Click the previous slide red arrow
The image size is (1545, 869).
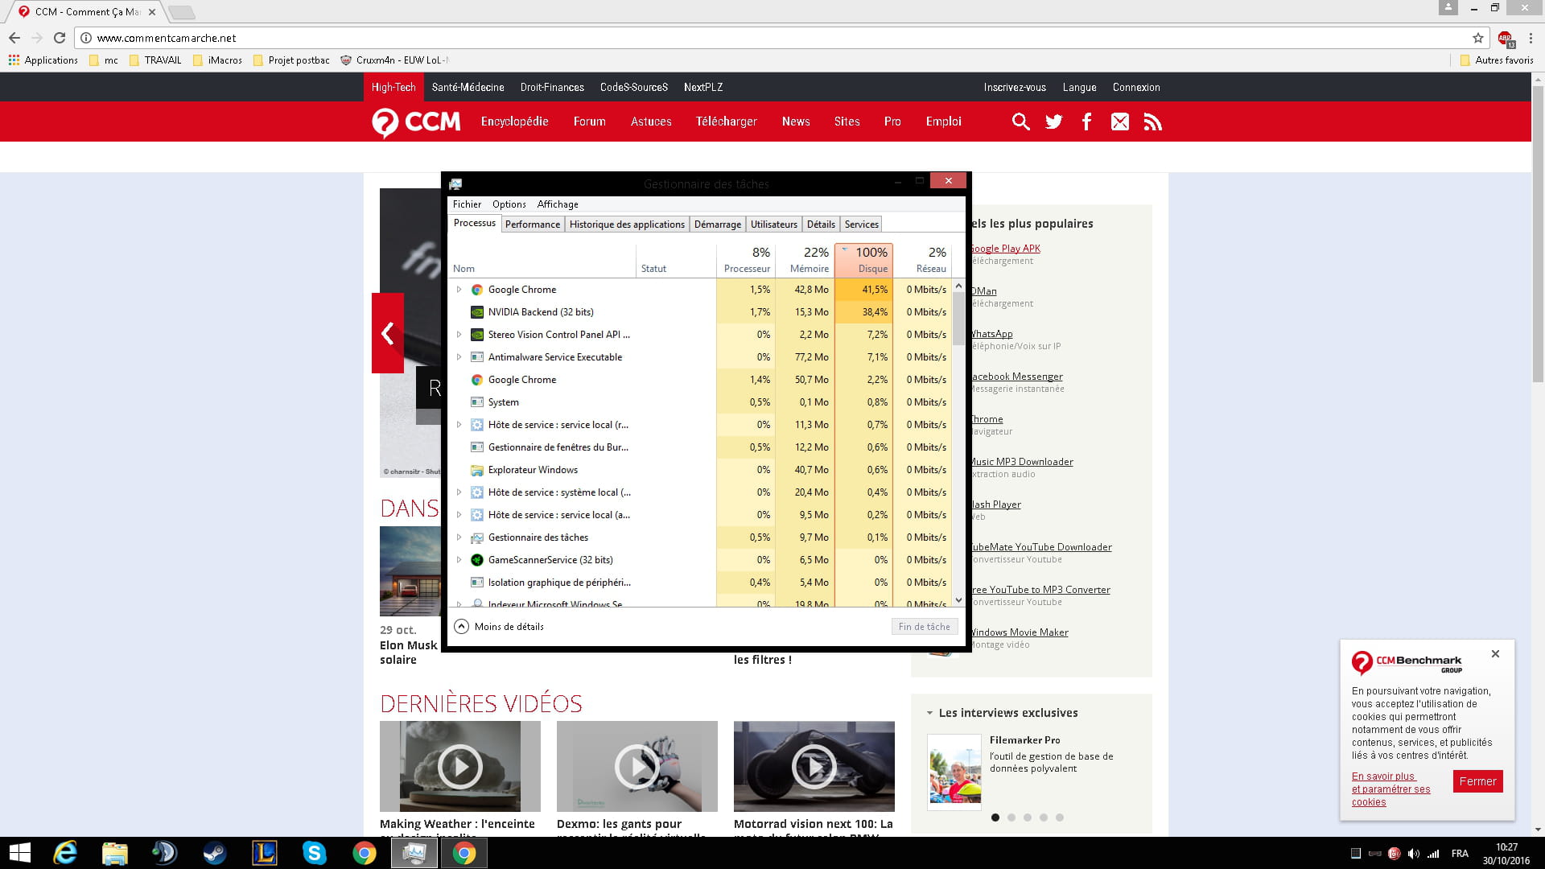(387, 333)
